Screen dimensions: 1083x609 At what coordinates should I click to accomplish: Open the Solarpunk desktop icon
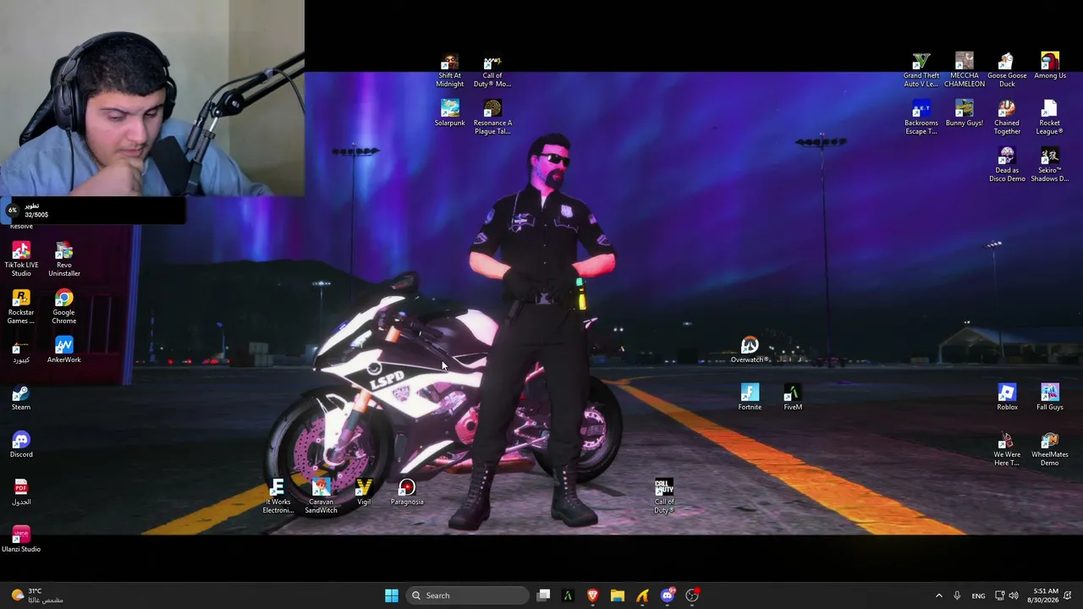(x=449, y=113)
